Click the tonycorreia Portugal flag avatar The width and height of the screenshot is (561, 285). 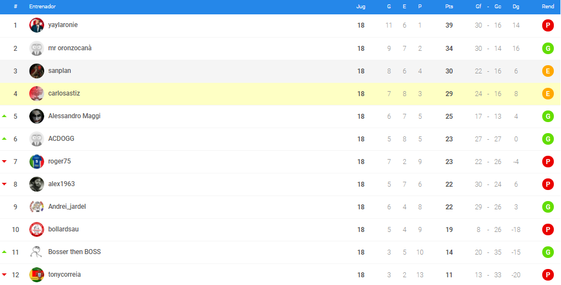coord(36,275)
